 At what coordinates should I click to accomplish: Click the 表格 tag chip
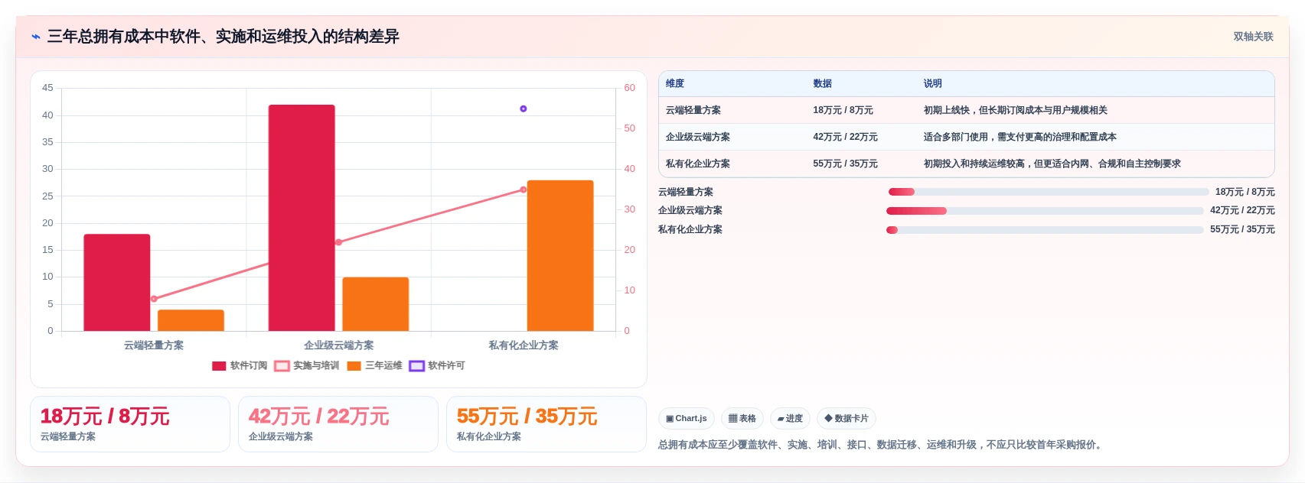pos(742,419)
